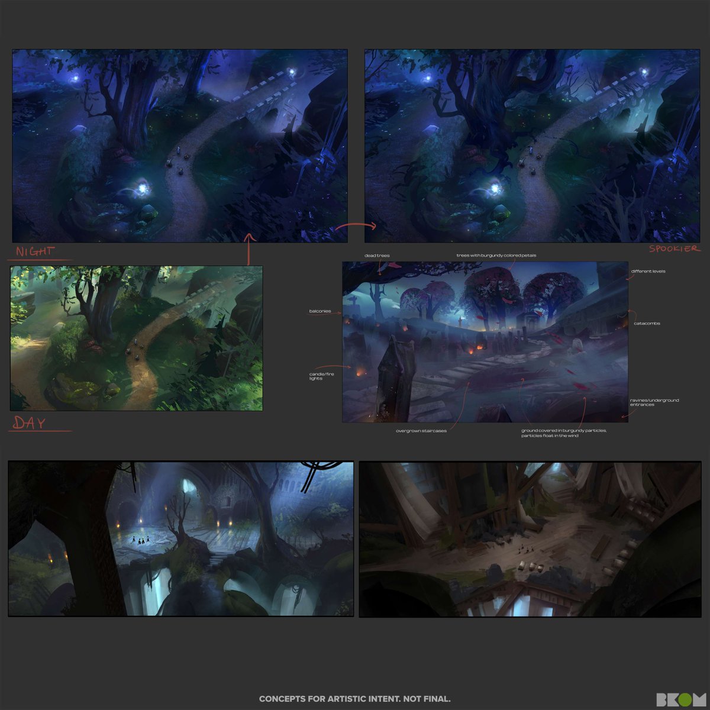Image resolution: width=710 pixels, height=710 pixels.
Task: Click the handwritten "DAY" label
Action: click(30, 423)
